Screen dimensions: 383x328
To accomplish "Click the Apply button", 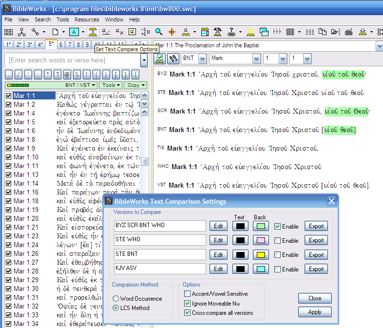I will [314, 312].
